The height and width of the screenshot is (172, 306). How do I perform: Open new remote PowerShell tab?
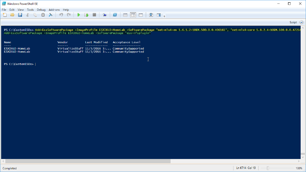pos(104,15)
